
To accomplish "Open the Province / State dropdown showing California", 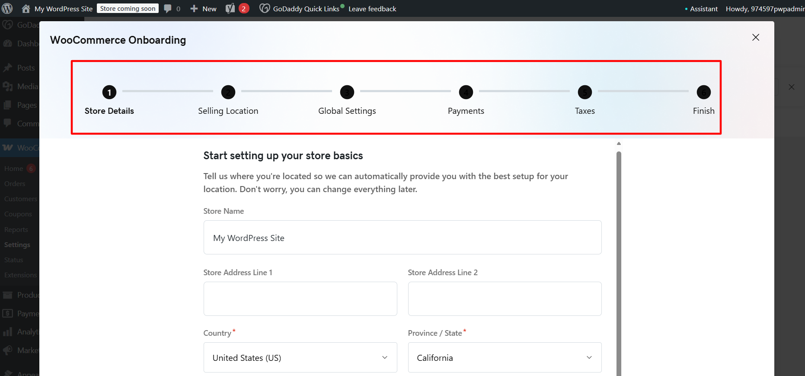I will (505, 357).
